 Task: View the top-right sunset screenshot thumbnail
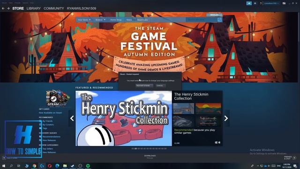pos(208,108)
